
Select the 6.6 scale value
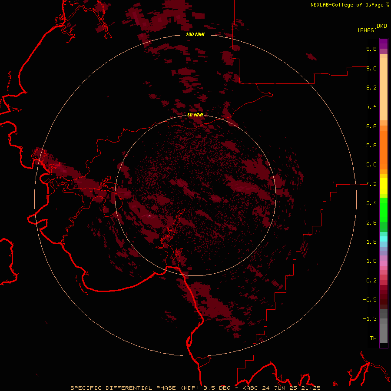click(371, 126)
